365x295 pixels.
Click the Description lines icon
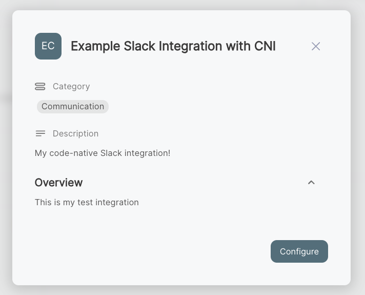pos(40,133)
